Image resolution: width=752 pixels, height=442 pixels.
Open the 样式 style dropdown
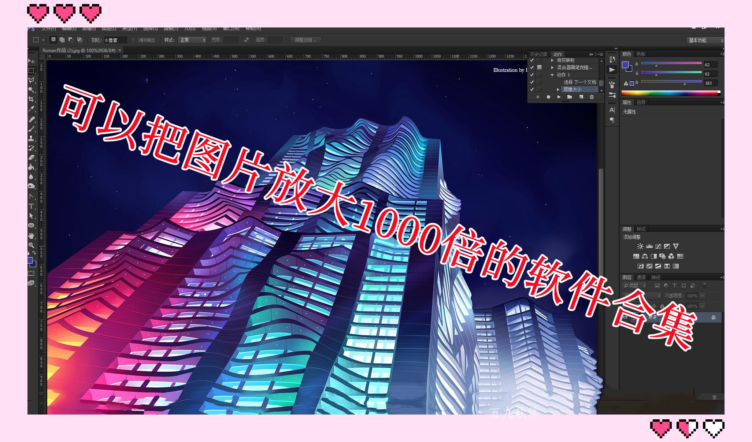(x=192, y=40)
